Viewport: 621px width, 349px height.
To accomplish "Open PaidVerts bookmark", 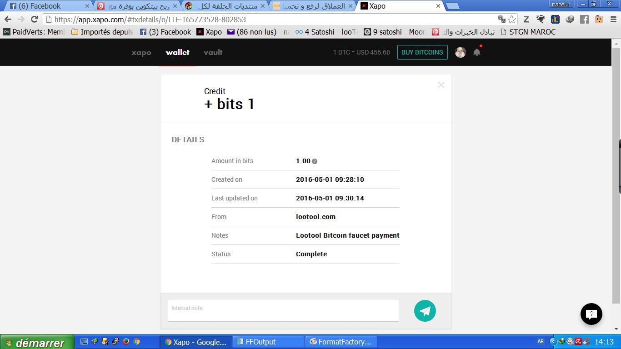I will 34,32.
